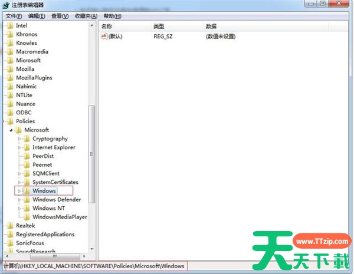Click the 名称 column header
Screen dimensions: 354x274
[x=107, y=27]
